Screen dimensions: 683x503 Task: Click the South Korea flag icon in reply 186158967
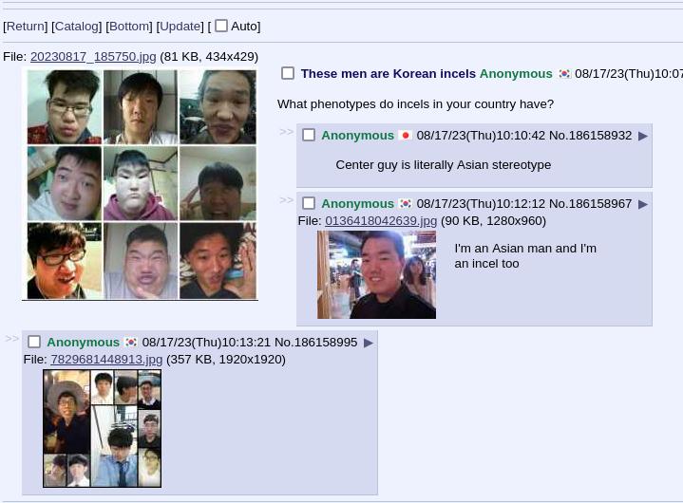(406, 204)
